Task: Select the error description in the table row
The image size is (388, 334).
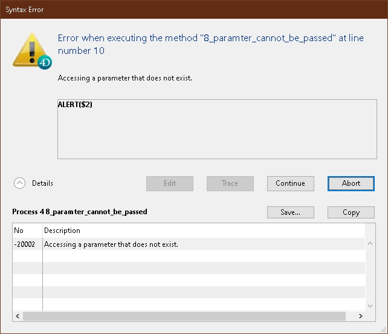Action: tap(111, 244)
